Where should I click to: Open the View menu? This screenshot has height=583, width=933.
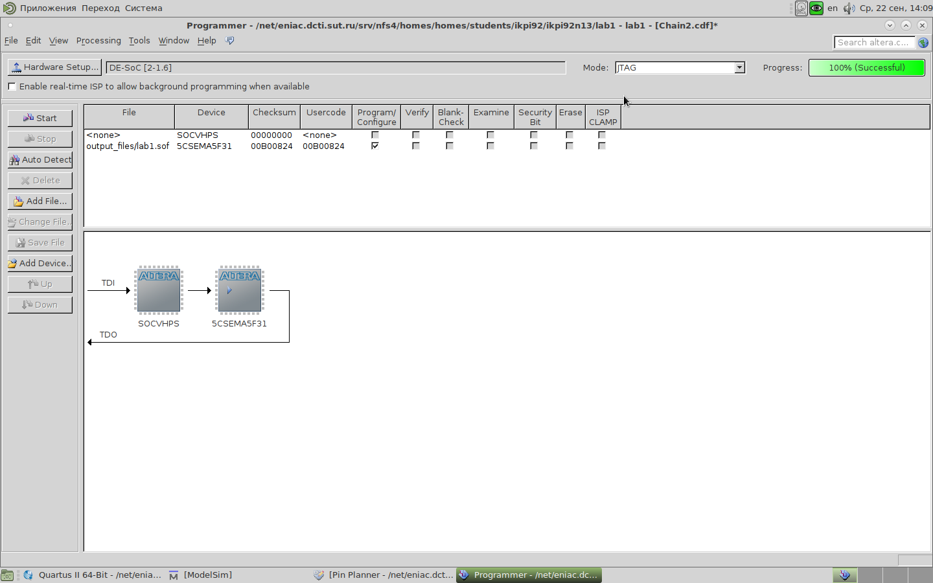coord(58,40)
